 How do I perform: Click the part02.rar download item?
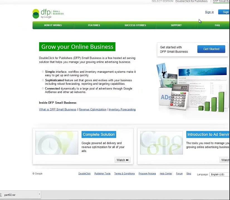pos(19,195)
